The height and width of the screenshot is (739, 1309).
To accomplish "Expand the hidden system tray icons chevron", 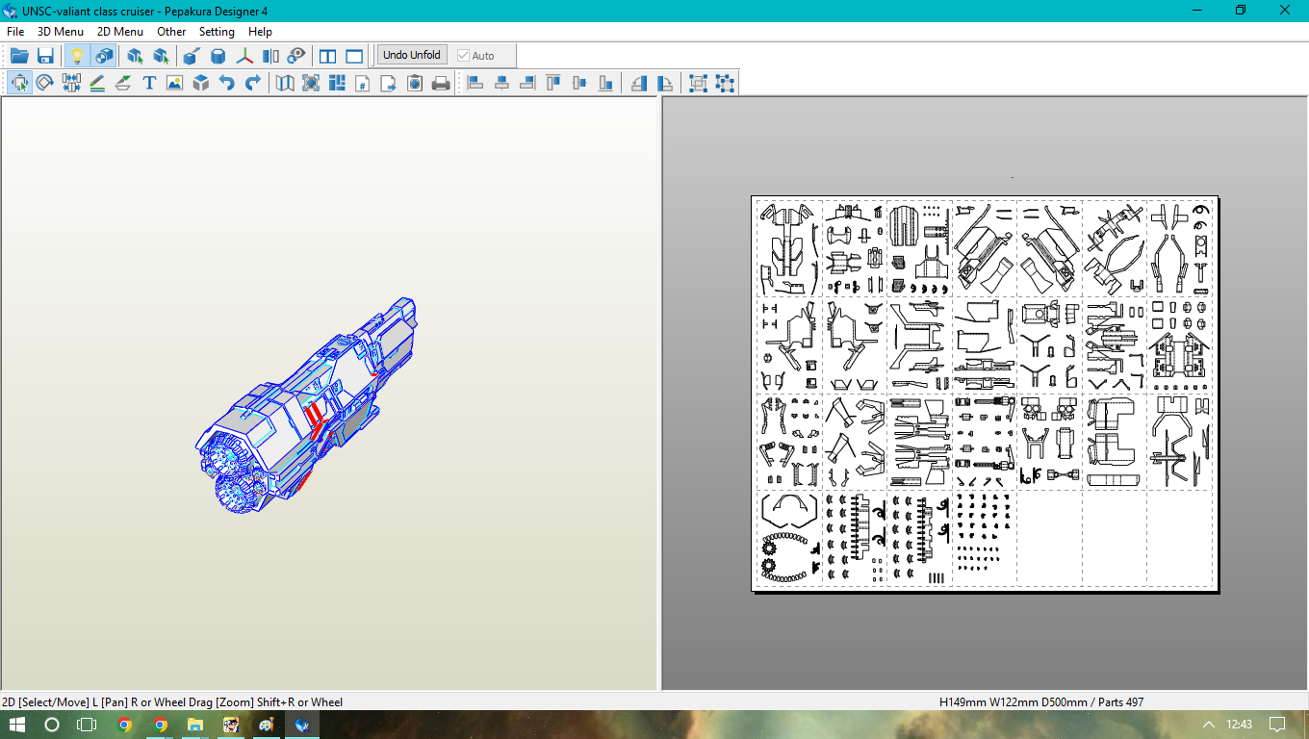I will (x=1209, y=725).
